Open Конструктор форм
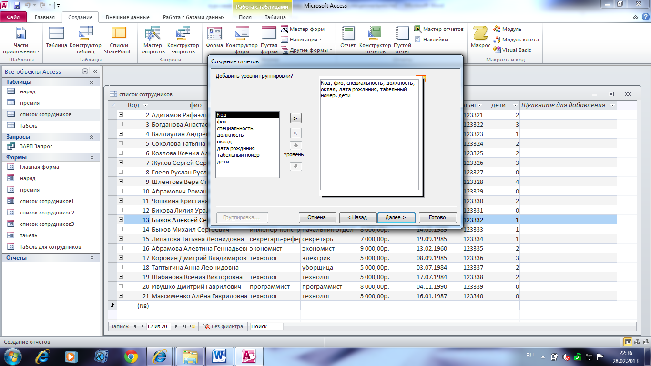The width and height of the screenshot is (651, 366). pyautogui.click(x=242, y=41)
